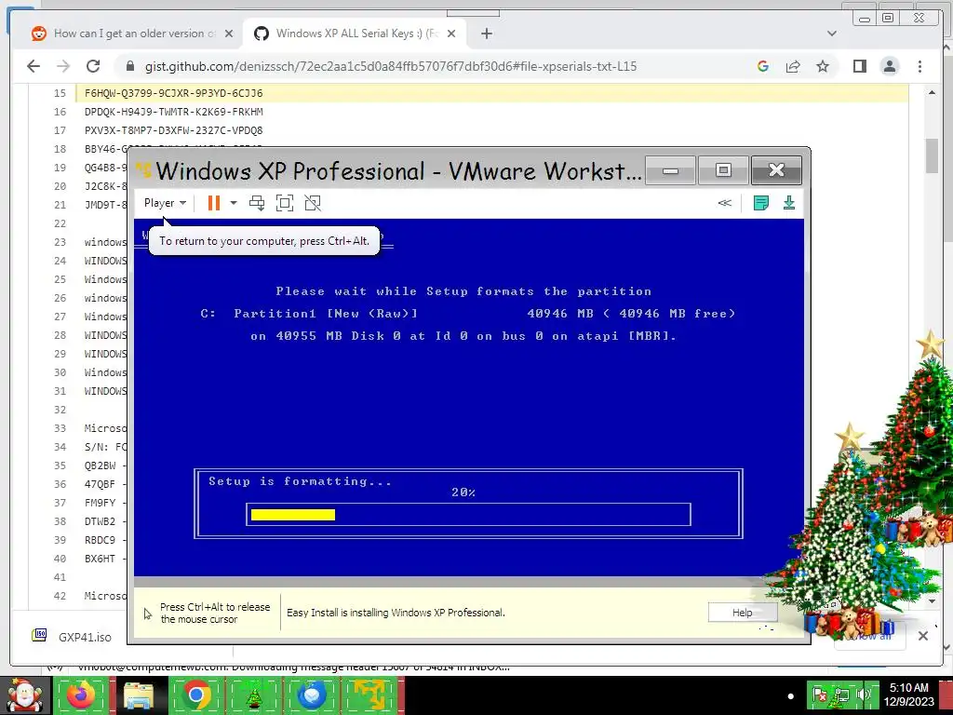Click the setup formatting progress bar
This screenshot has height=715, width=953.
tap(468, 514)
